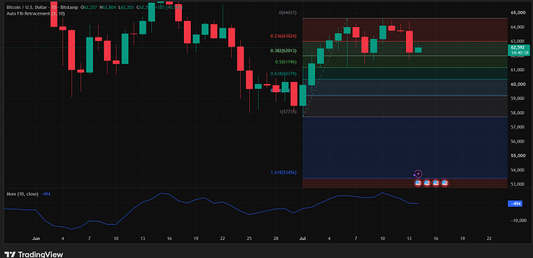This screenshot has height=258, width=533.
Task: Click the H62,804 high value in the legend
Action: tap(107, 7)
